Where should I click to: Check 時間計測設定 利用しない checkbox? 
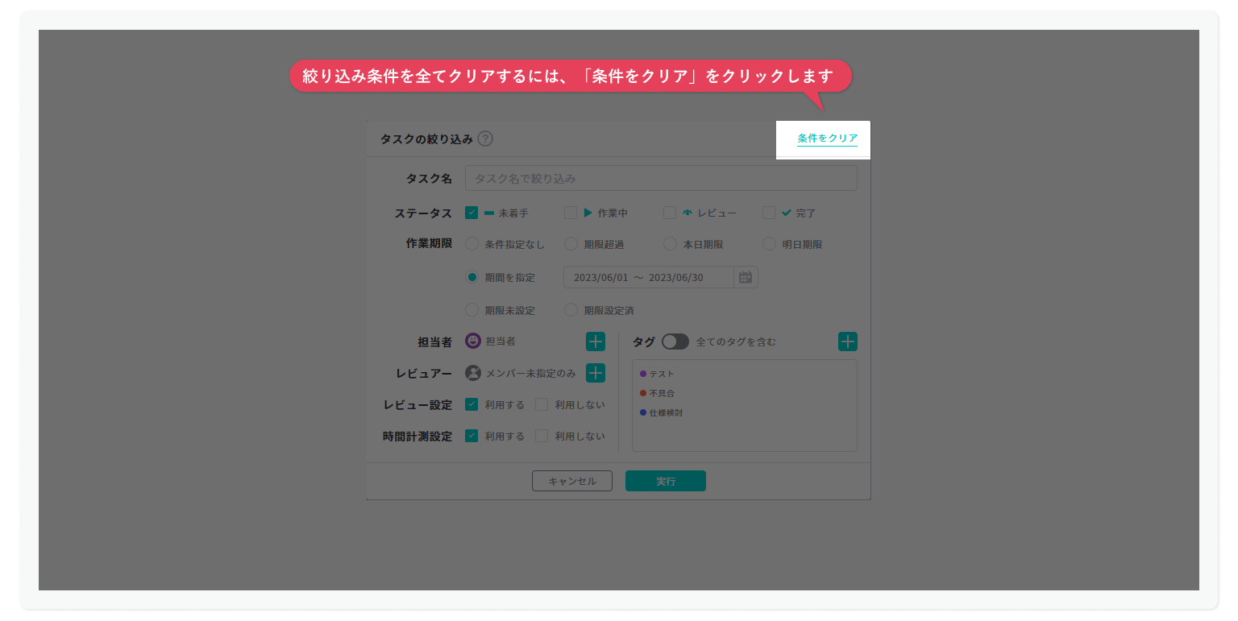coord(542,436)
